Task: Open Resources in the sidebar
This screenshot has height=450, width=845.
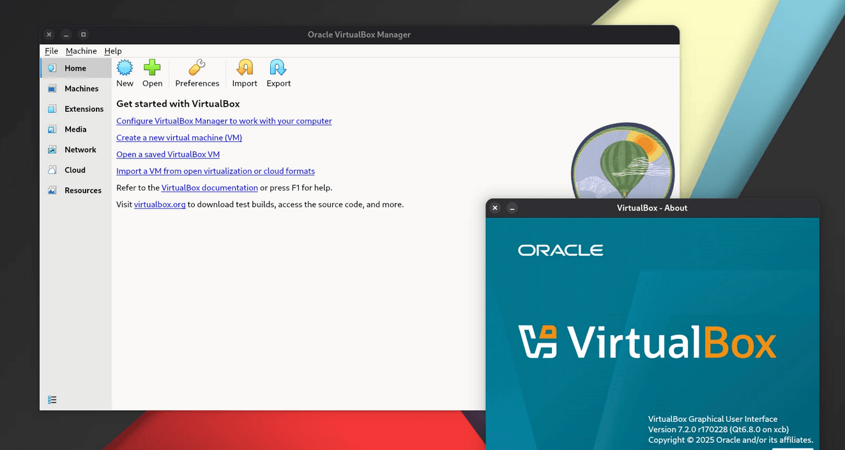Action: click(75, 190)
